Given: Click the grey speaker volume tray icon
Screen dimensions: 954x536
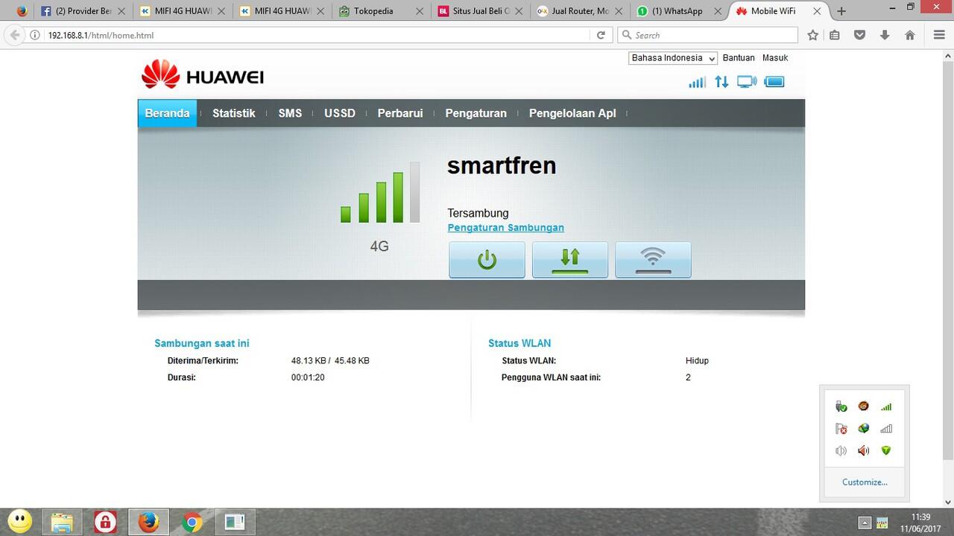Looking at the screenshot, I should pos(841,450).
